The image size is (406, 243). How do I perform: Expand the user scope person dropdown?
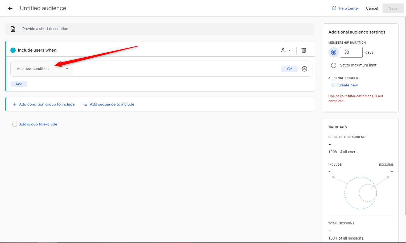click(x=286, y=50)
